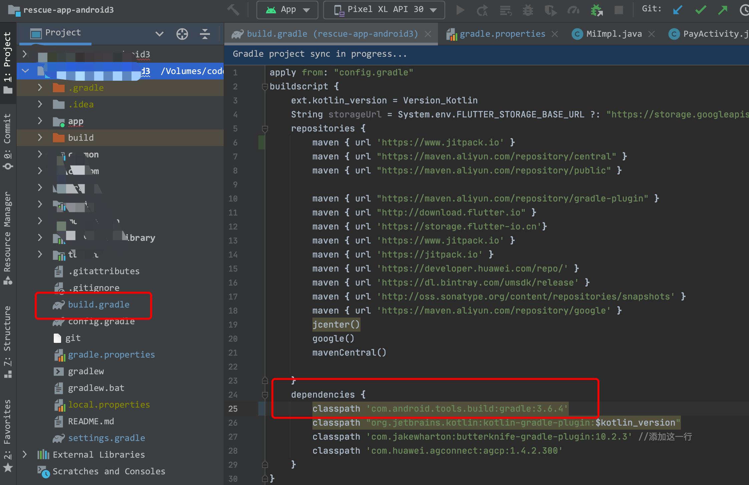Open the App run configuration dropdown
This screenshot has height=485, width=749.
[x=287, y=10]
